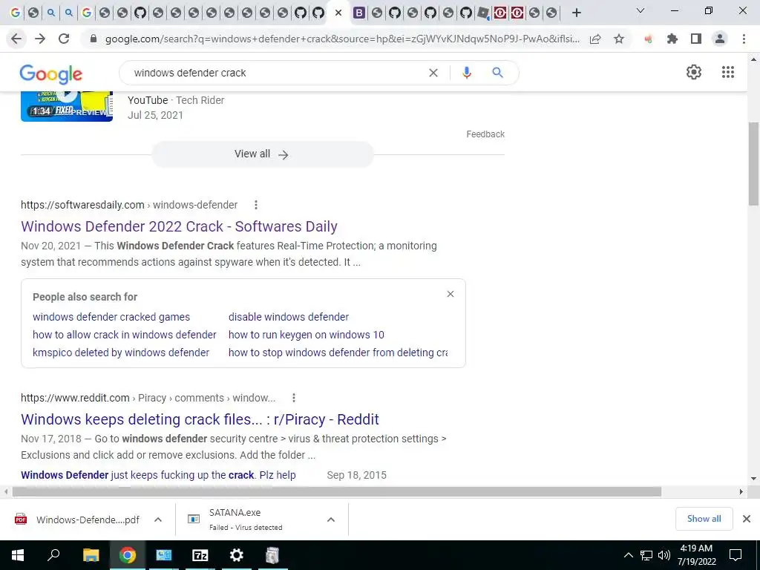Toggle the browser side panel icon
Image resolution: width=760 pixels, height=570 pixels.
pos(696,39)
